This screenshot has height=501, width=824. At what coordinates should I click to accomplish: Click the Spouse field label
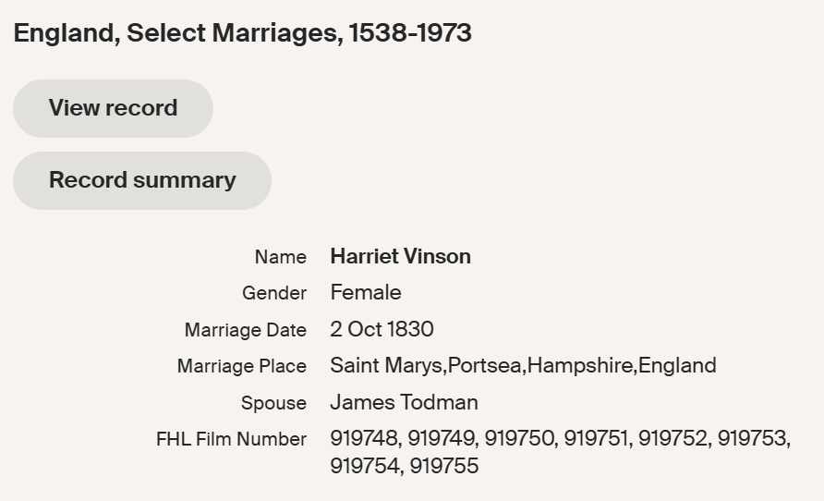point(273,403)
